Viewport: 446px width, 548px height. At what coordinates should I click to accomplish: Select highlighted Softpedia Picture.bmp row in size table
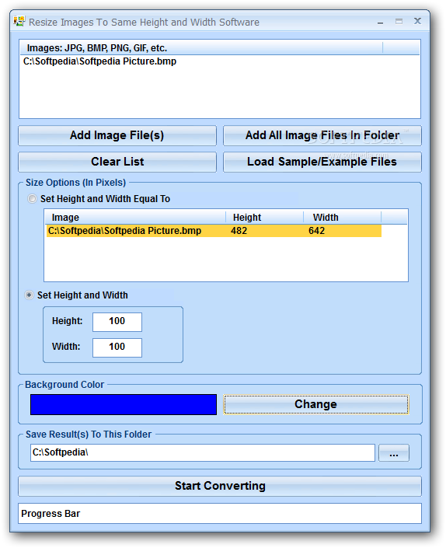tap(214, 231)
